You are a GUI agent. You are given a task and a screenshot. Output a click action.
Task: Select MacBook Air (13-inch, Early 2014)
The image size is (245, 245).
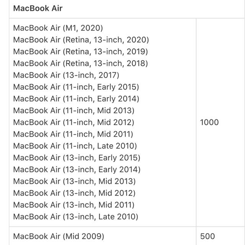click(77, 170)
